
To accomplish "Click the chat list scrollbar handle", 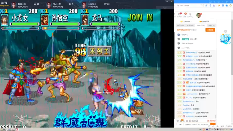I will point(216,116).
